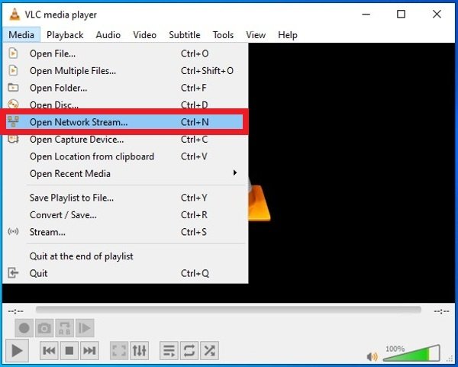The height and width of the screenshot is (367, 458).
Task: Skip to previous media track
Action: tap(49, 350)
